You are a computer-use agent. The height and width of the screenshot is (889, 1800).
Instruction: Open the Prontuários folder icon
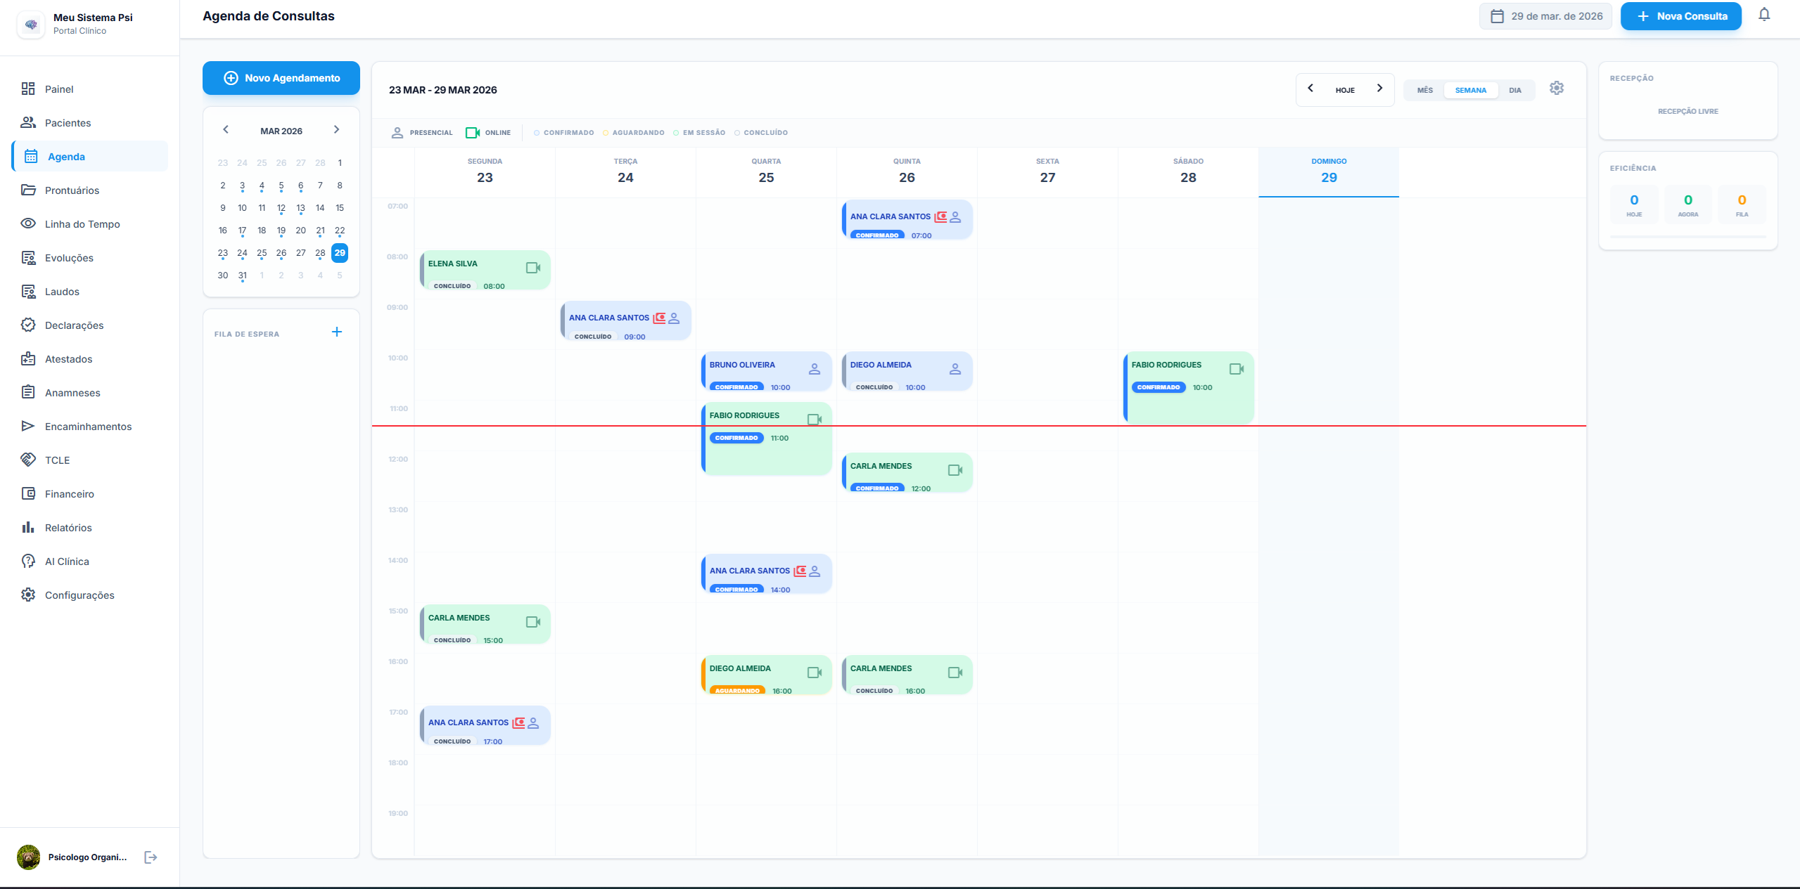[x=28, y=190]
